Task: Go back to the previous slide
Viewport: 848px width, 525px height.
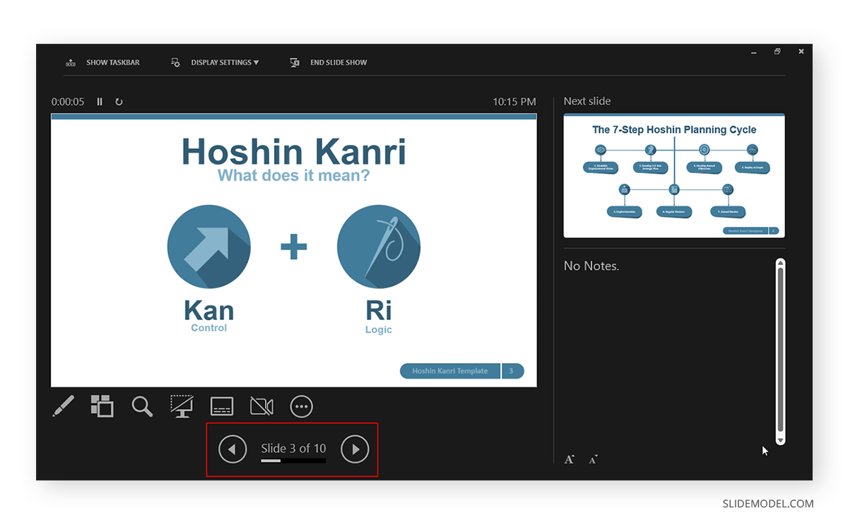Action: pyautogui.click(x=232, y=449)
